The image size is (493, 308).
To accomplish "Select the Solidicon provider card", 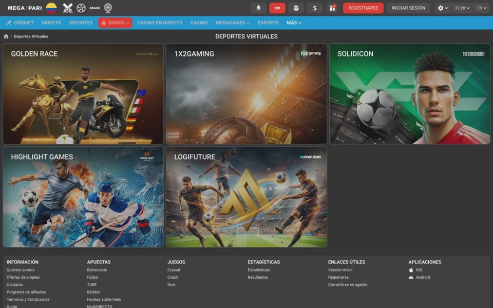I will (410, 93).
